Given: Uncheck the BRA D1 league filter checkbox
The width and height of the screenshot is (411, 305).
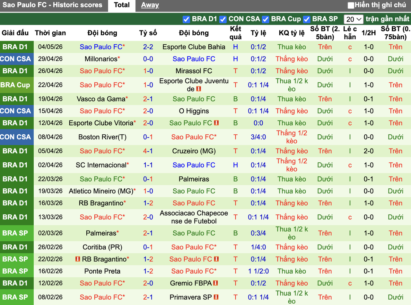Looking at the screenshot, I should [x=186, y=19].
